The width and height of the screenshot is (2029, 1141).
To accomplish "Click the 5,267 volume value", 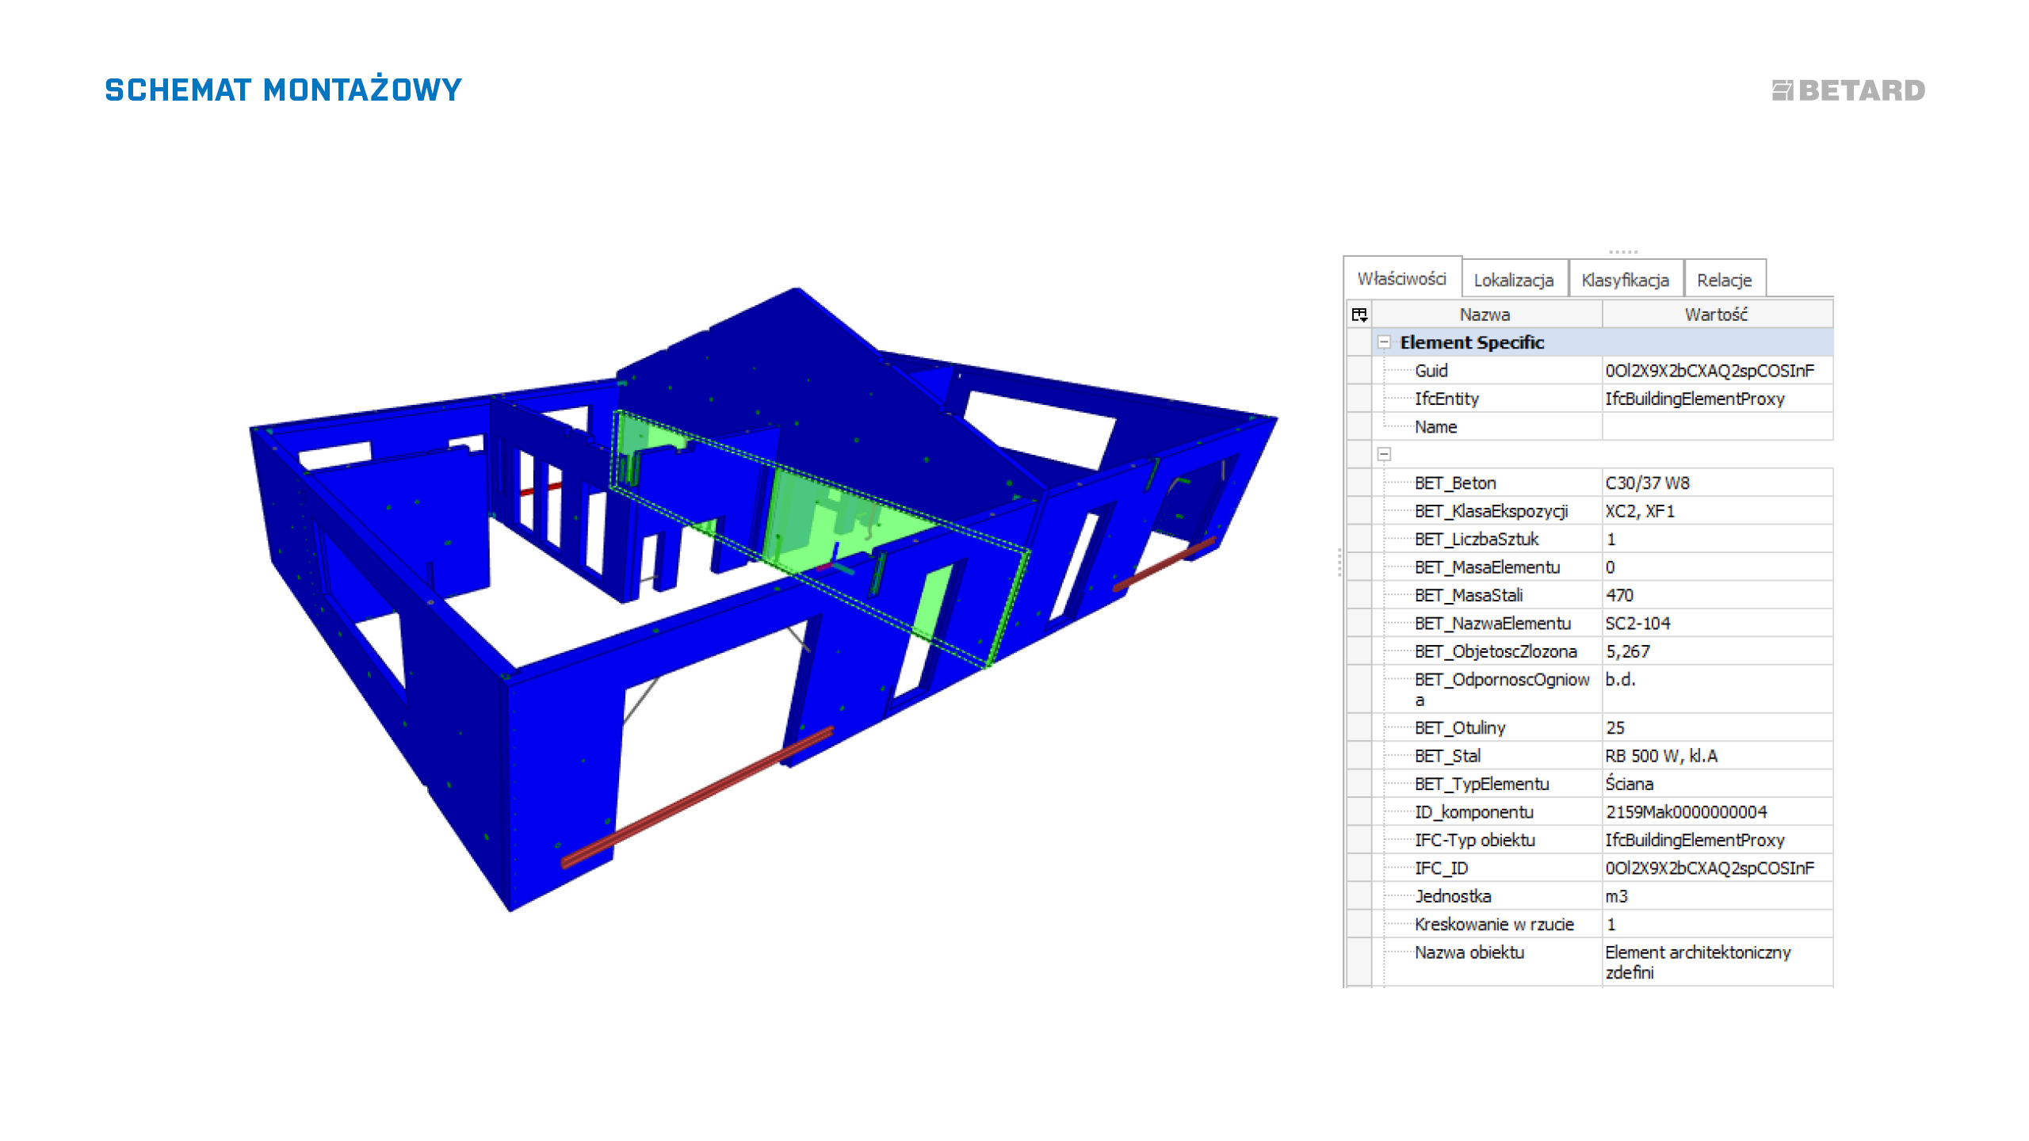I will click(x=1627, y=651).
